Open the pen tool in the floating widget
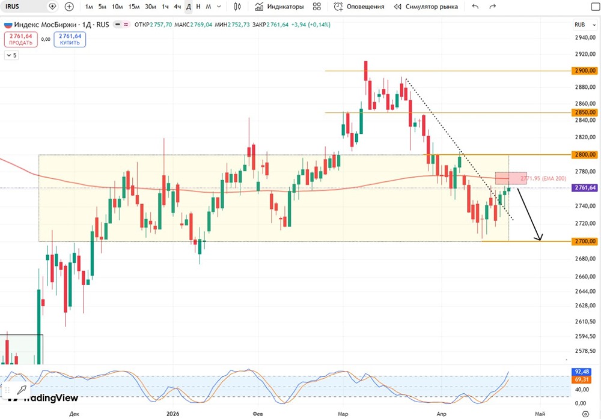 click(22, 390)
